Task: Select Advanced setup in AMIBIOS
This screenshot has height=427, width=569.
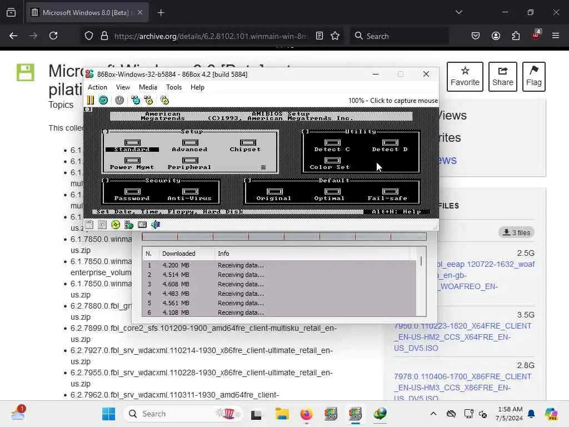Action: click(190, 146)
